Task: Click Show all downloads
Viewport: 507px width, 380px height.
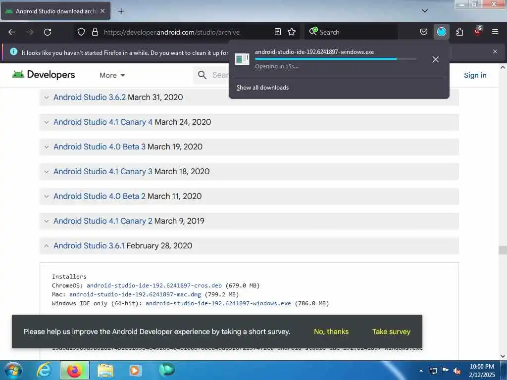Action: 262,88
